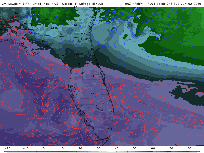Image resolution: width=204 pixels, height=153 pixels.
Task: Click the 50 label on the color scale
Action: [135, 148]
